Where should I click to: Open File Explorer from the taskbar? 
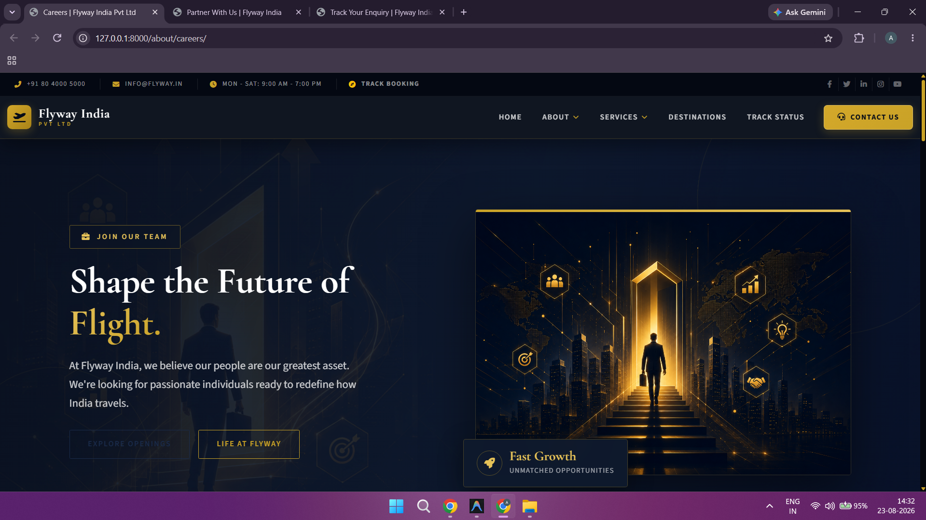529,506
